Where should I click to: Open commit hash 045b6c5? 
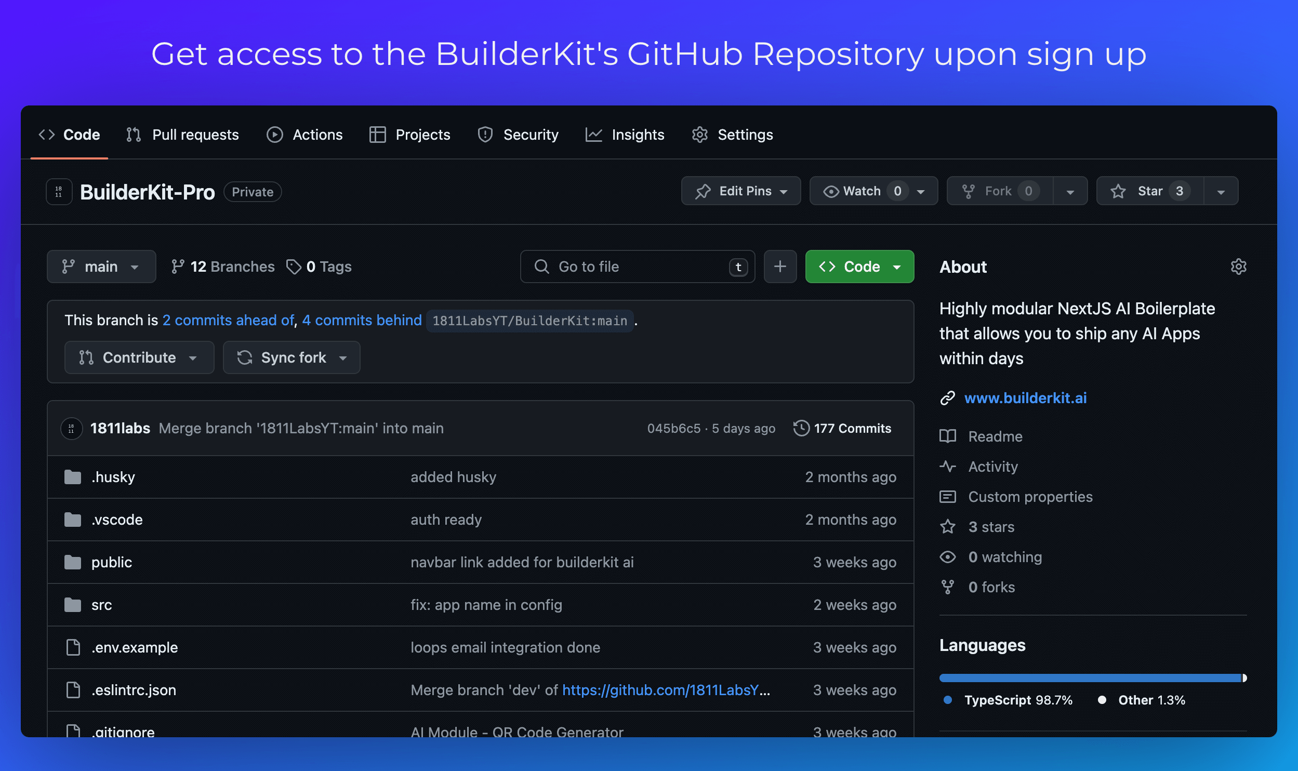674,428
